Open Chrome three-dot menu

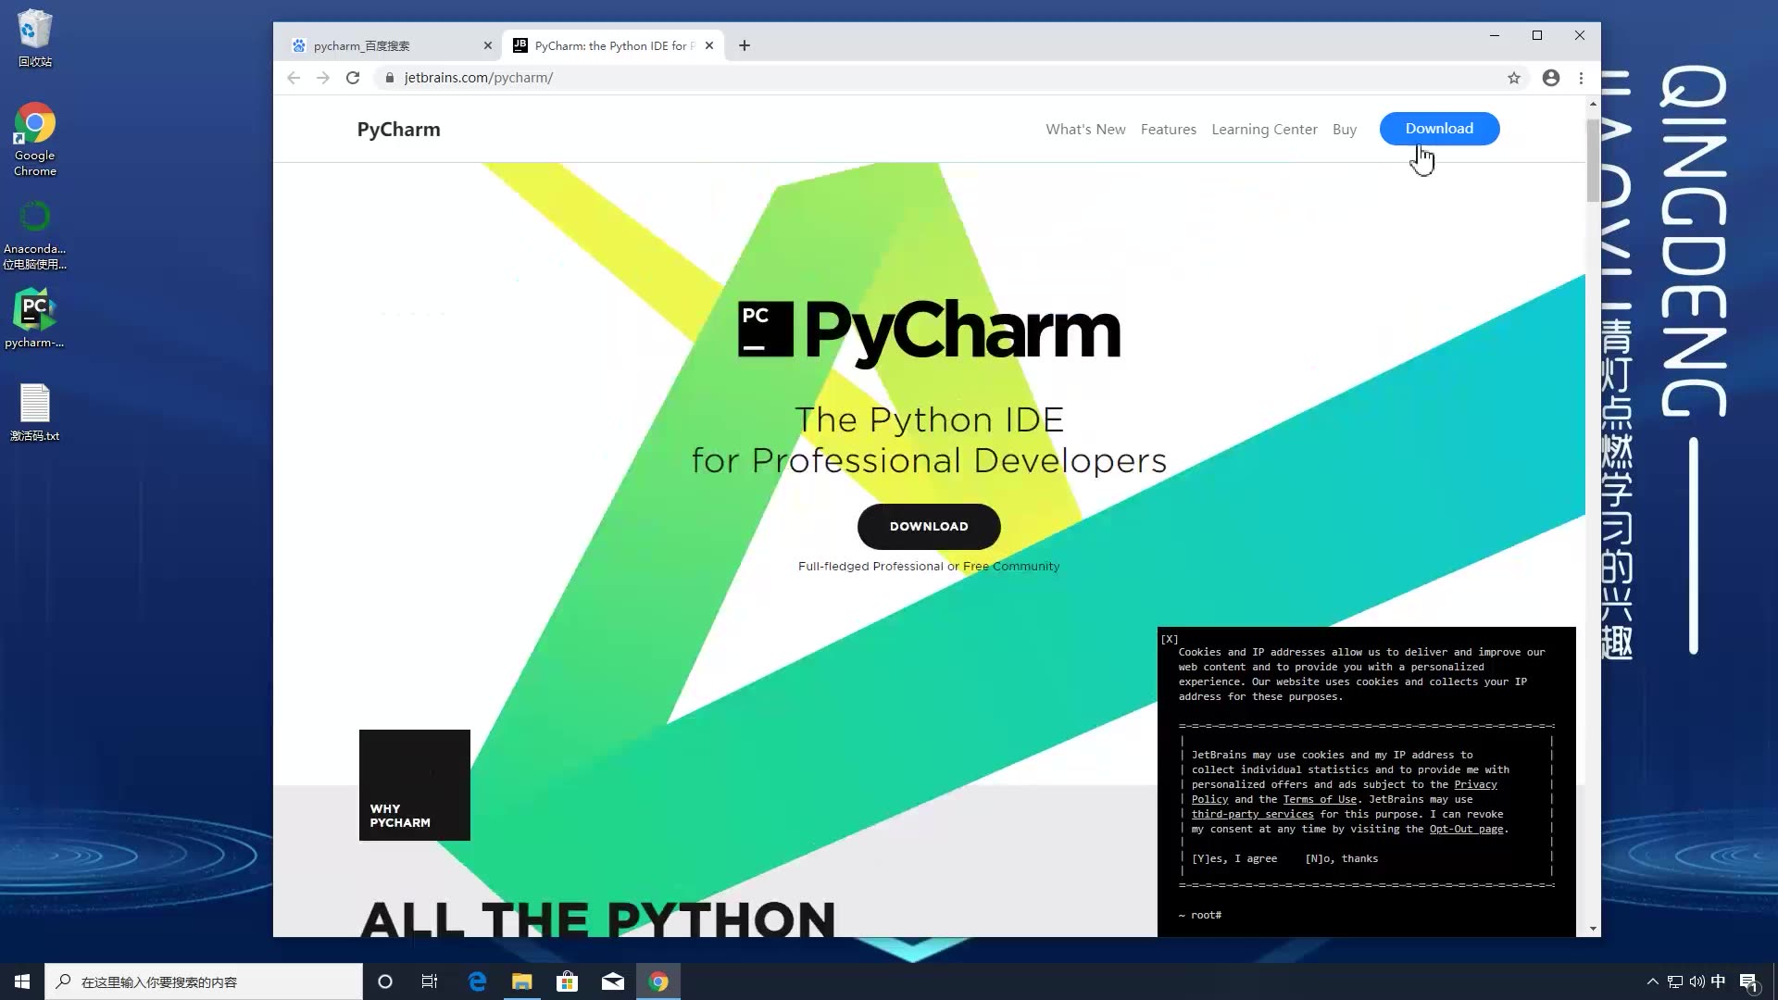tap(1582, 78)
